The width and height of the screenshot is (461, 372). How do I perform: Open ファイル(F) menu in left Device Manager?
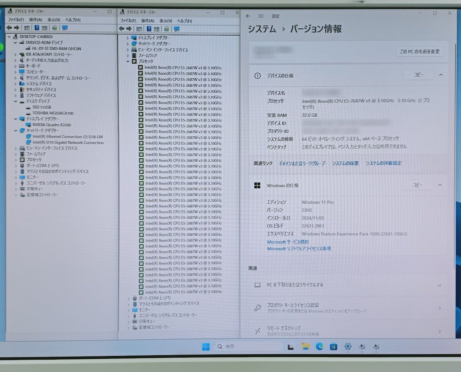pos(16,20)
